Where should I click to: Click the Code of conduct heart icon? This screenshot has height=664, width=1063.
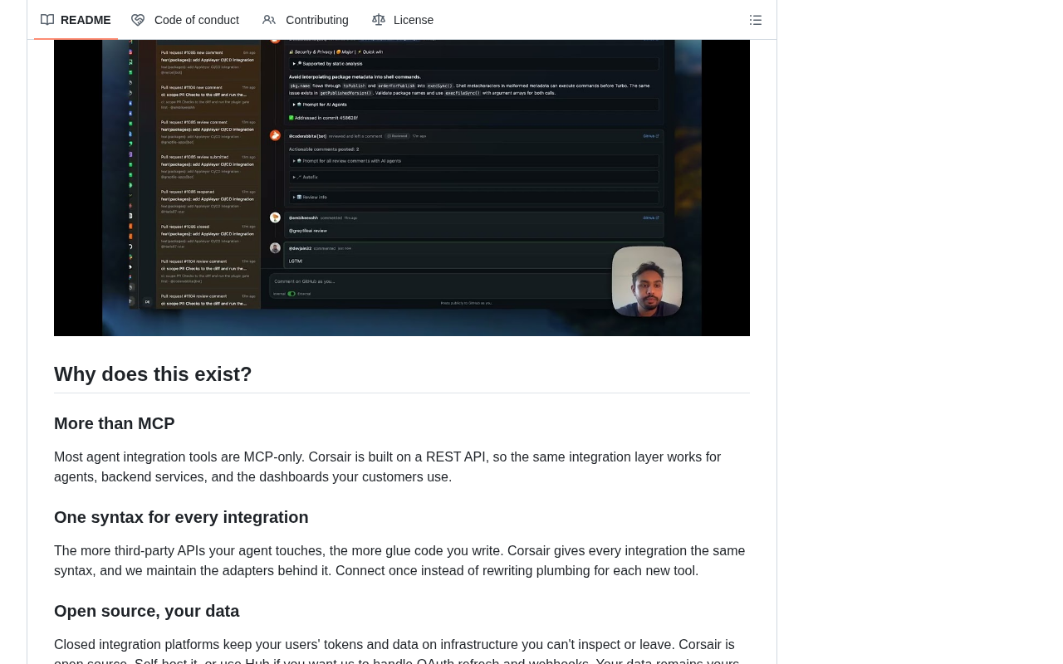tap(138, 20)
